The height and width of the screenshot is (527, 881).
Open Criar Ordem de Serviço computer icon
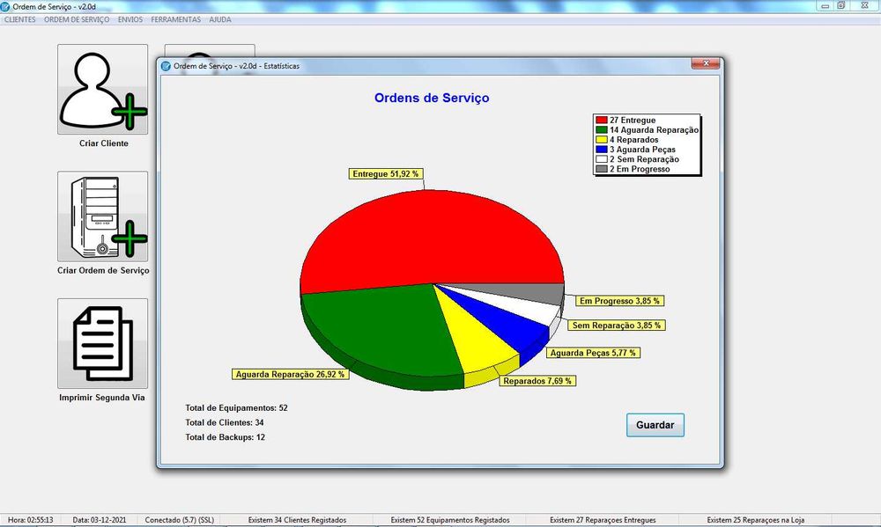click(103, 216)
